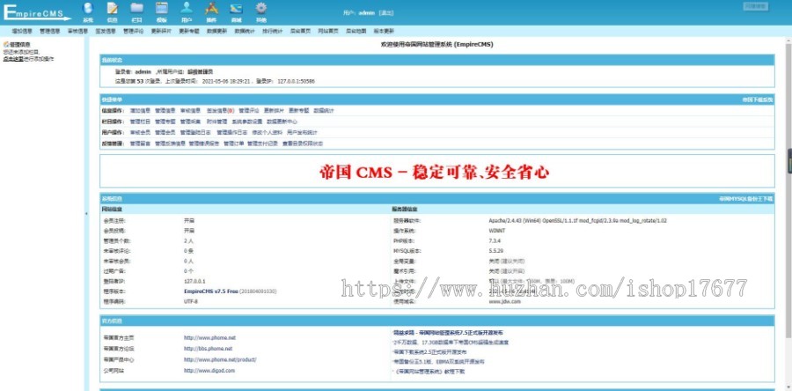The image size is (792, 391).
Task: Open the 帝国网站管理系统7.5正式版开源发布 news link
Action: pos(448,333)
